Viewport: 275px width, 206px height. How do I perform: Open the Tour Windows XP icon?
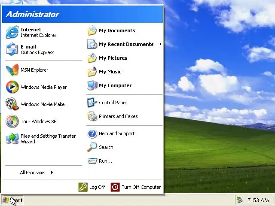[12, 121]
